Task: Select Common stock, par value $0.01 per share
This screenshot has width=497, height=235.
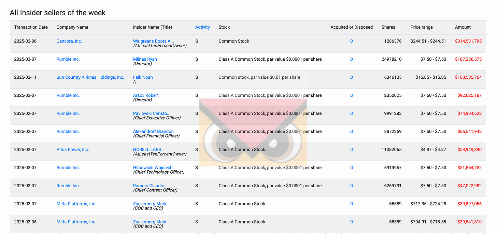Action: coord(259,77)
